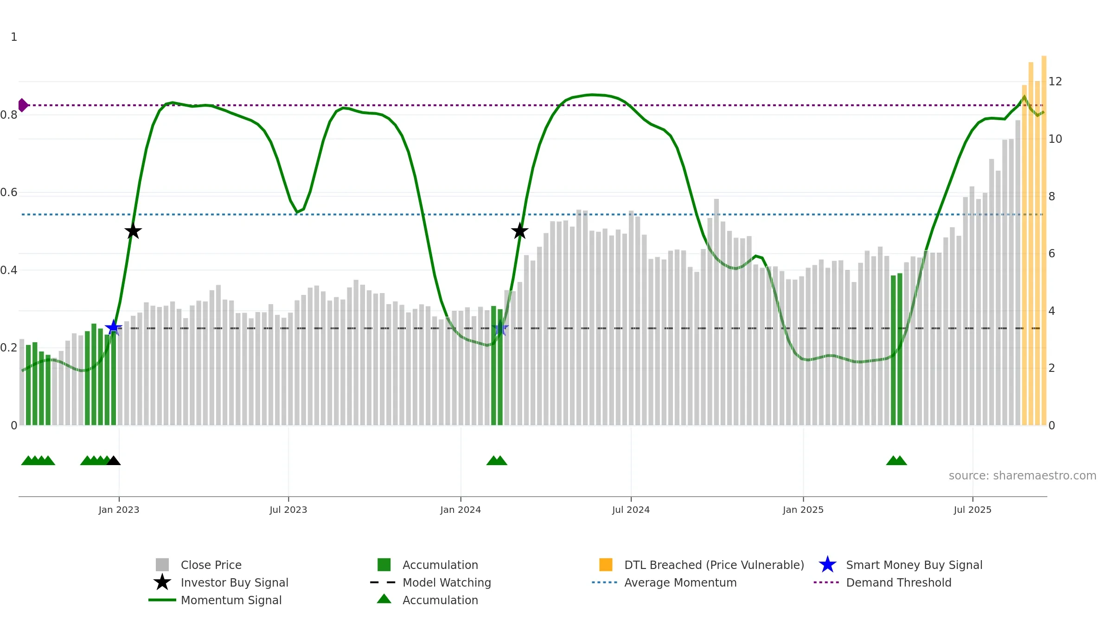Click green accumulation triangles in early 2024
Screen dimensions: 1113x626
(x=497, y=461)
